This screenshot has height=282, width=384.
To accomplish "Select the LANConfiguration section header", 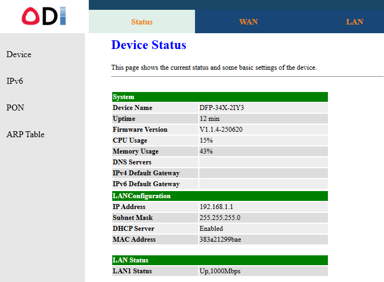I will point(220,196).
